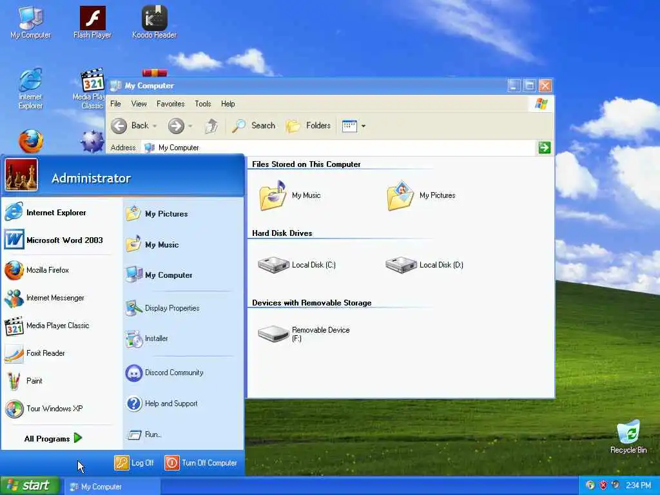The image size is (660, 495).
Task: Select My Computer desktop icon
Action: 30,23
